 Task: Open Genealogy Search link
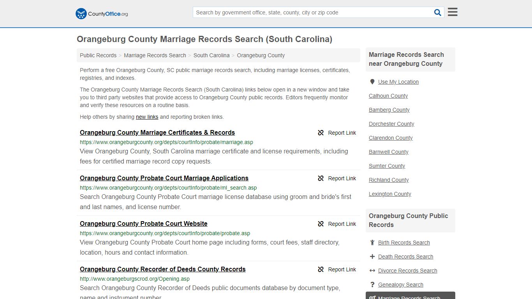pos(400,285)
